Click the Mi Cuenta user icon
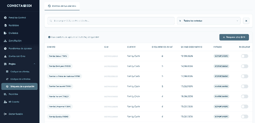Viewport: 255px width, 123px height. click(5, 102)
